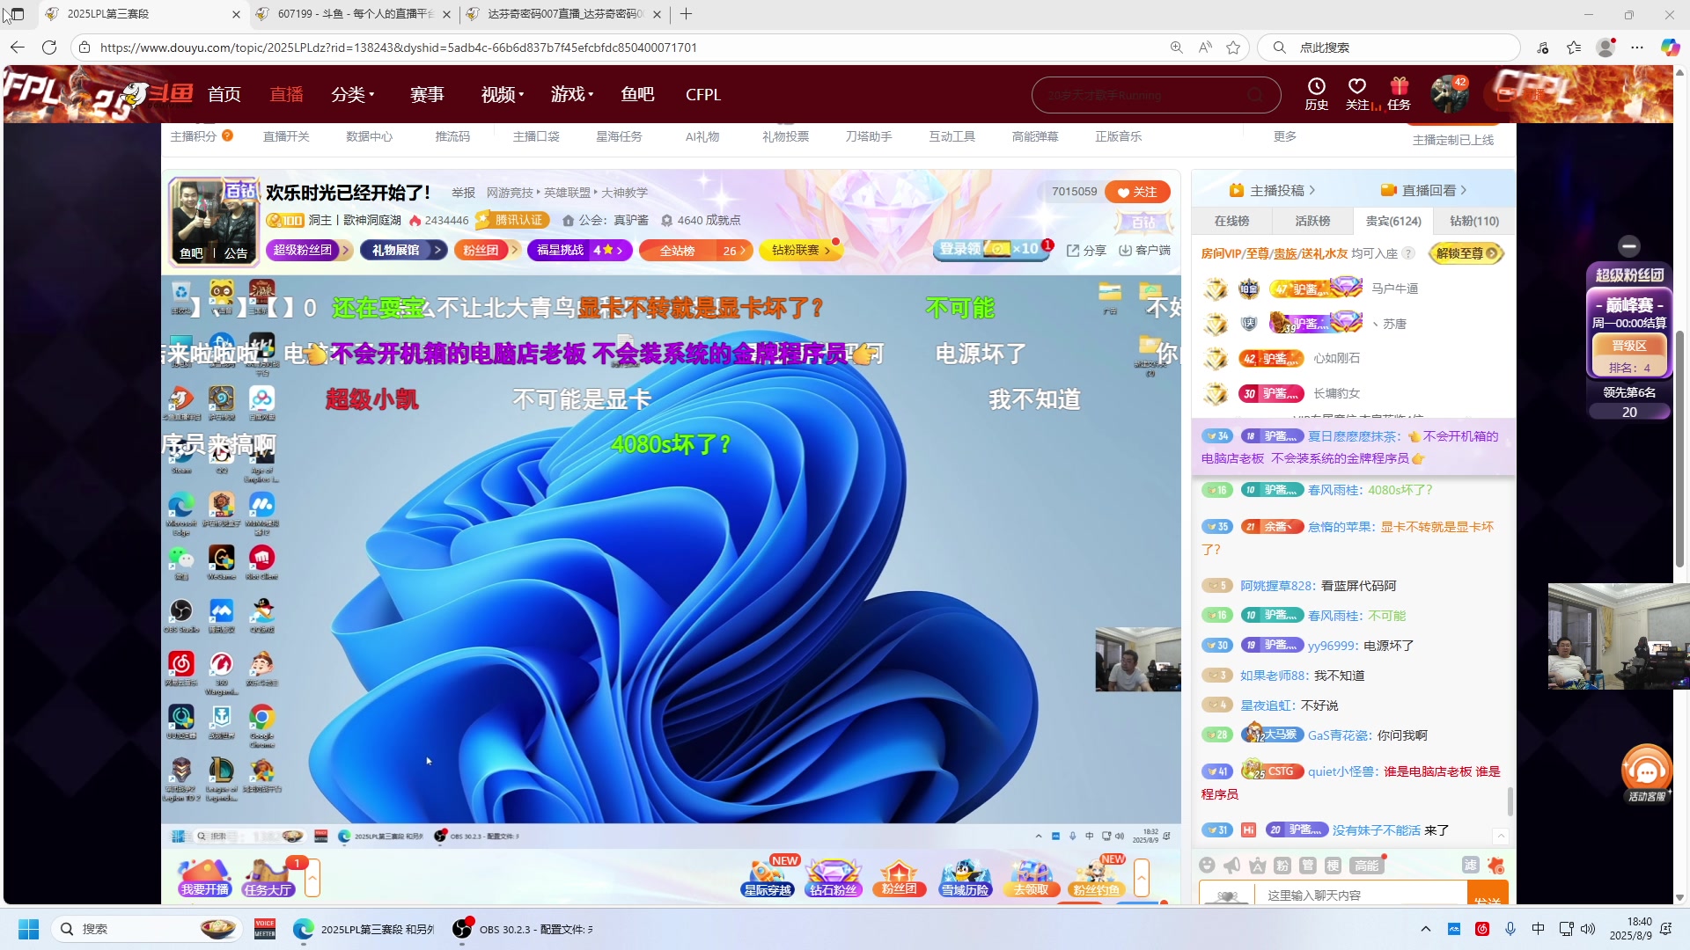Open the 任务 gift icon in header
Image resolution: width=1690 pixels, height=950 pixels.
(1399, 94)
